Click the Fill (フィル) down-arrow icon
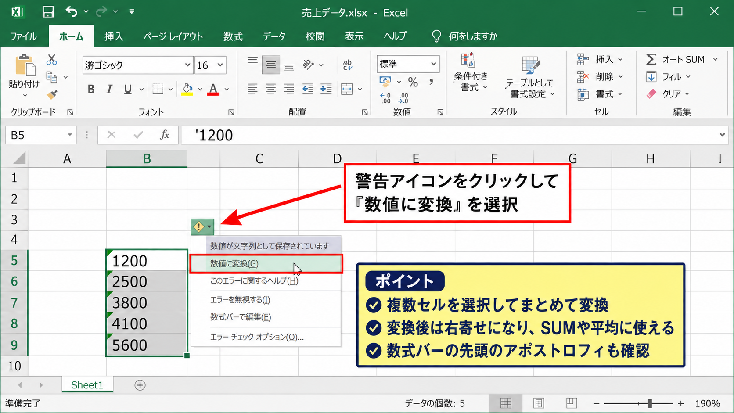This screenshot has width=734, height=413. click(651, 77)
